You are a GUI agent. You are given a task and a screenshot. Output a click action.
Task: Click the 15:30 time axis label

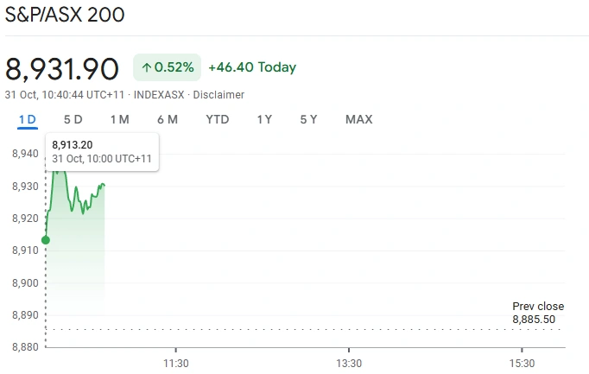[522, 363]
